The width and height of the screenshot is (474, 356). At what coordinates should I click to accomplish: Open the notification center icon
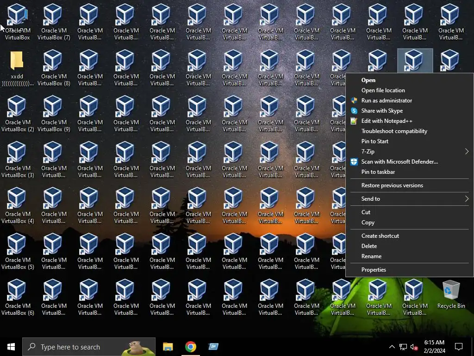(459, 347)
